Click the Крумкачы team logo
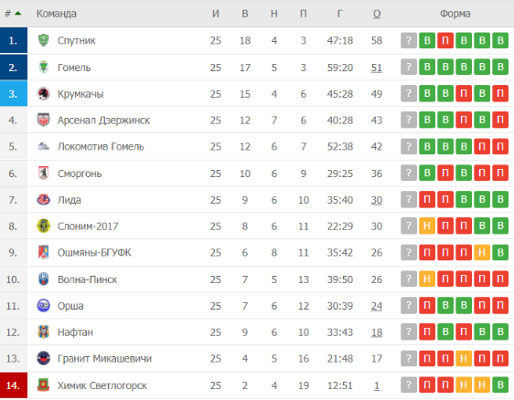514x400 pixels. click(43, 94)
